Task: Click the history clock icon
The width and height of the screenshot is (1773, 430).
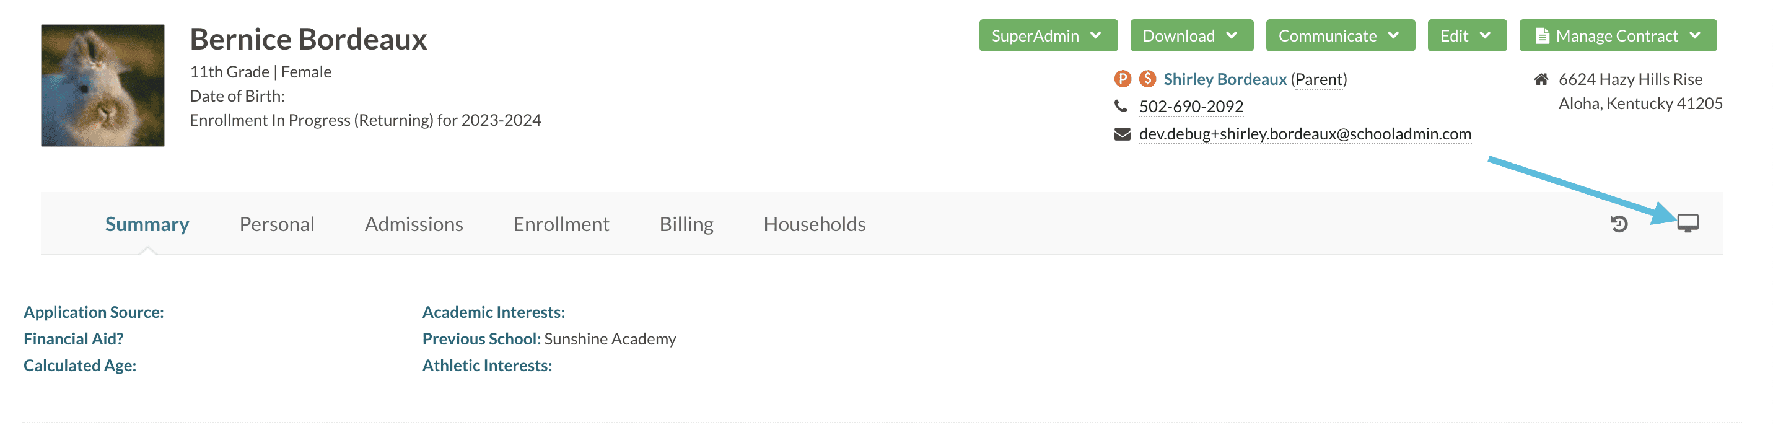Action: click(1619, 224)
